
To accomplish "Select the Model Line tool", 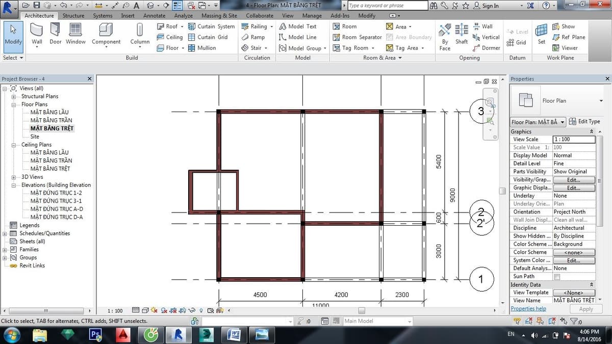I will point(298,37).
